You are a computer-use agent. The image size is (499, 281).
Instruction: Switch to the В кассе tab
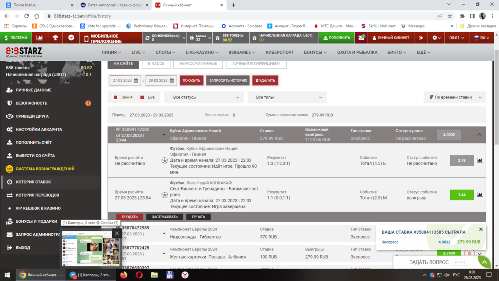[x=156, y=64]
